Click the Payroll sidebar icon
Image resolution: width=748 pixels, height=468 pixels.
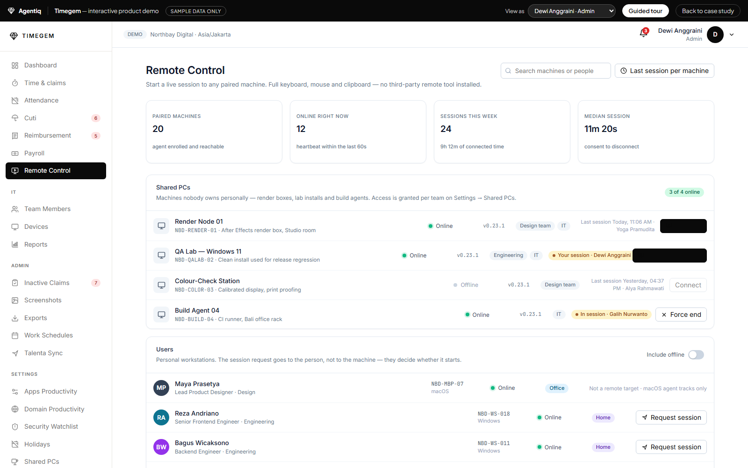pyautogui.click(x=15, y=153)
